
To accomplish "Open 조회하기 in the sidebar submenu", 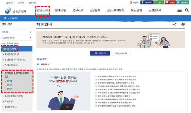I will (x=9, y=89).
